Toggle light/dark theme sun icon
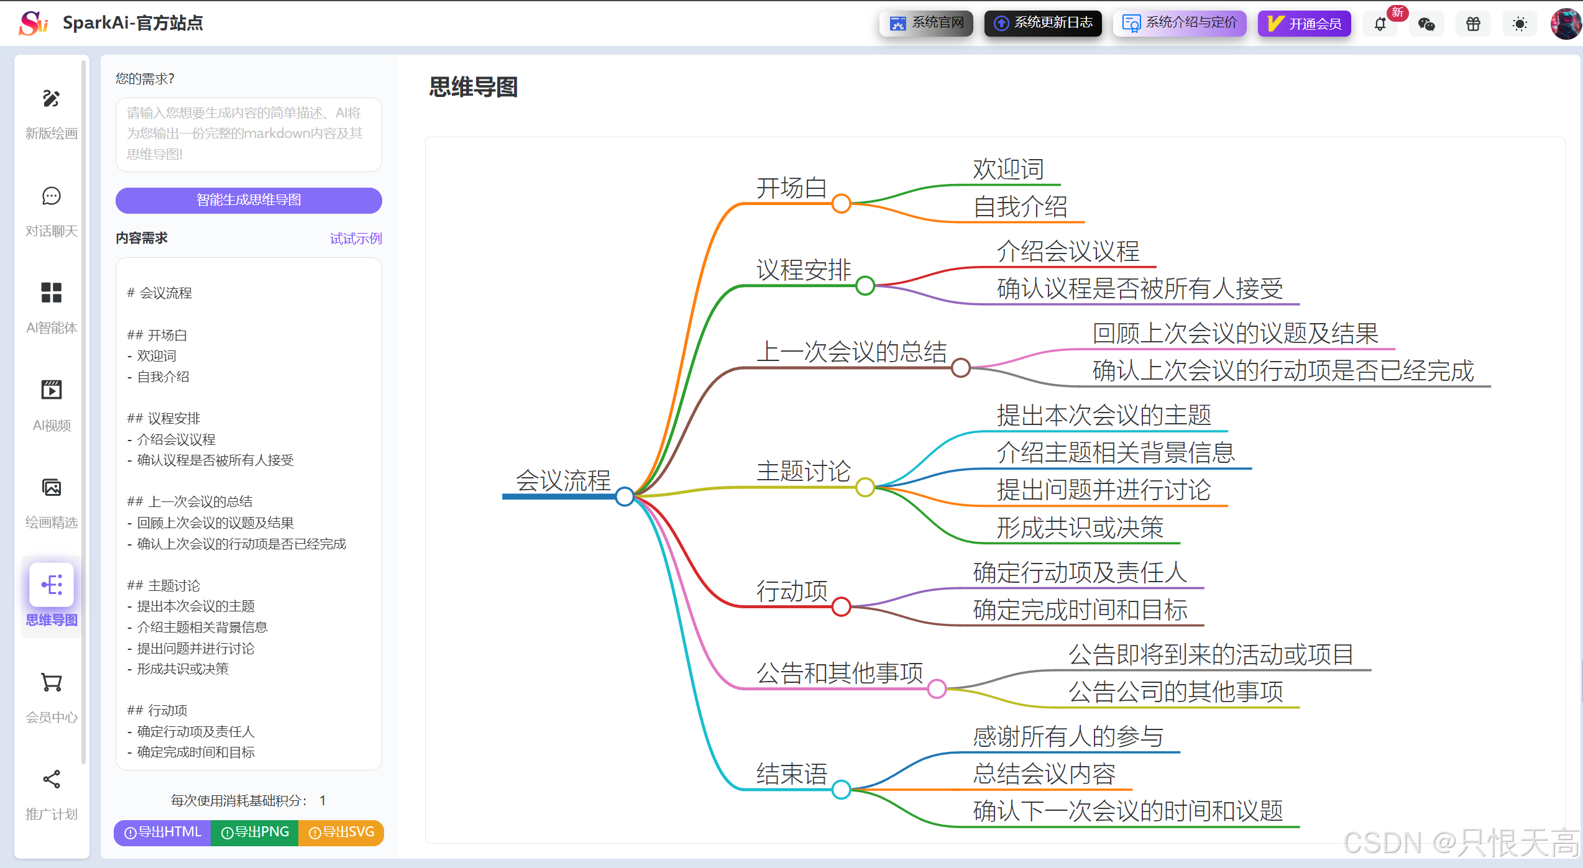The image size is (1583, 868). click(x=1520, y=24)
